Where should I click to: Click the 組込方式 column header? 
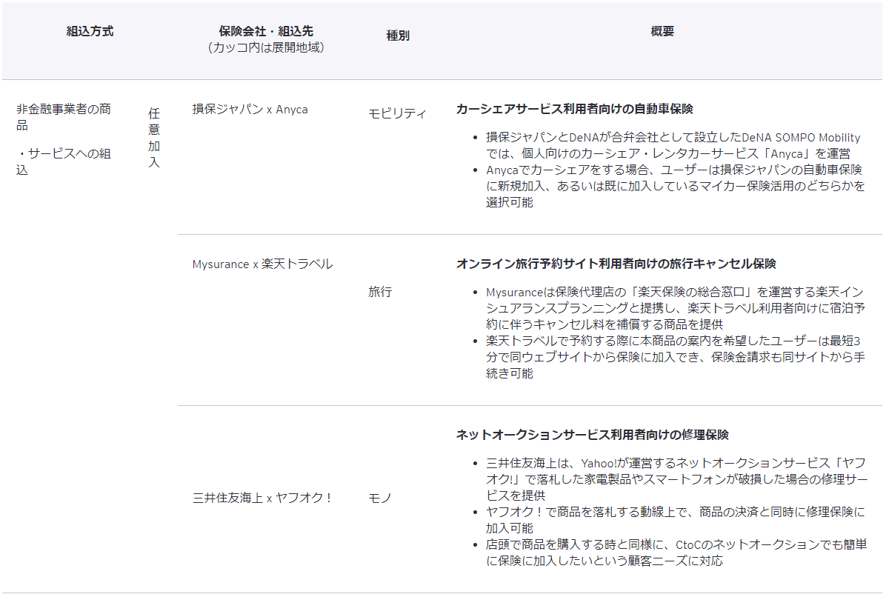pyautogui.click(x=90, y=32)
